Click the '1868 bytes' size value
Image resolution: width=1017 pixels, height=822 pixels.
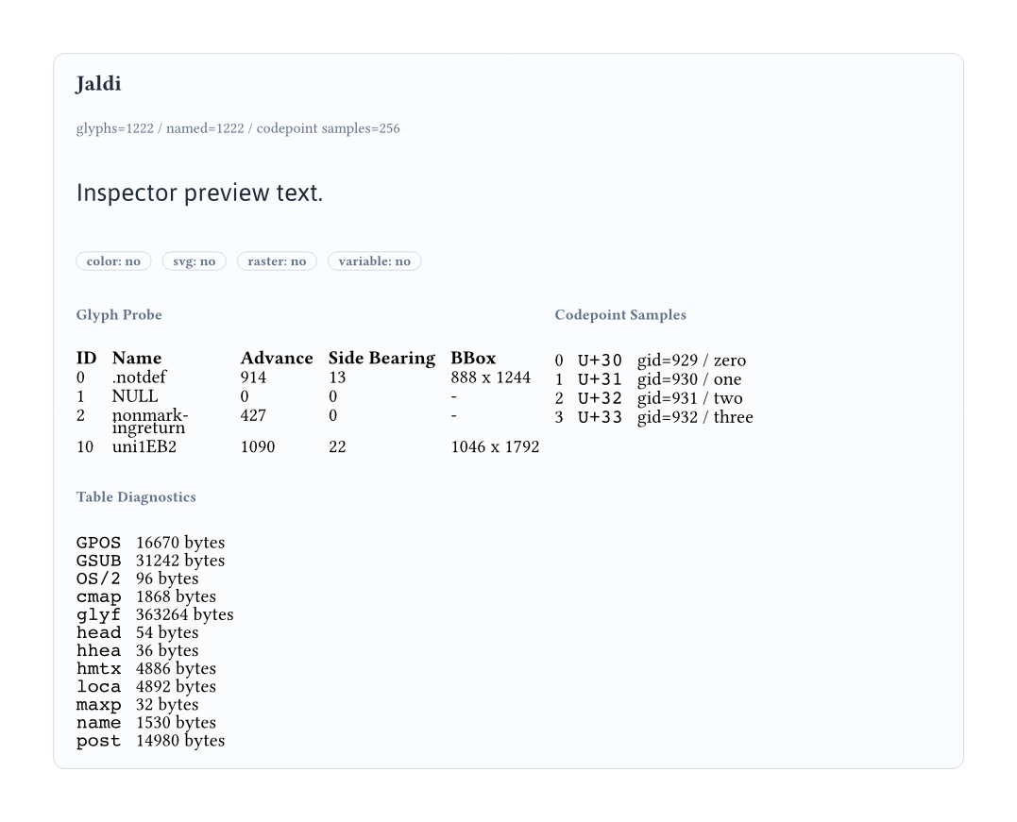coord(176,596)
